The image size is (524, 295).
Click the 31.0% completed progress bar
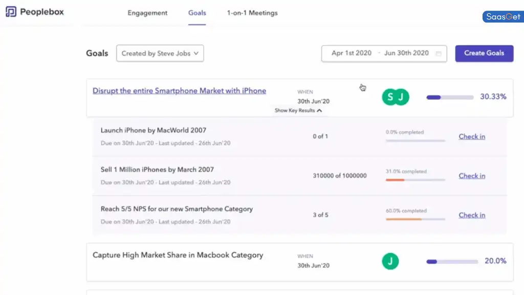click(x=416, y=180)
